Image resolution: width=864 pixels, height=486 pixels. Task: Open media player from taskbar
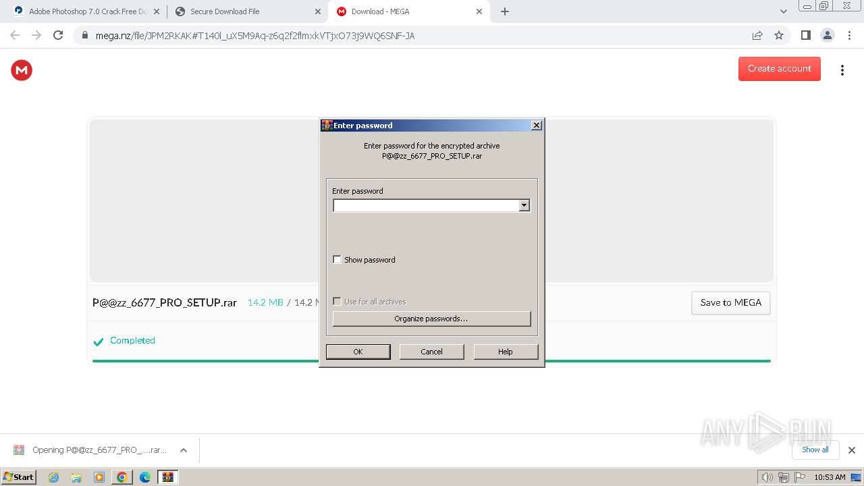(x=99, y=477)
